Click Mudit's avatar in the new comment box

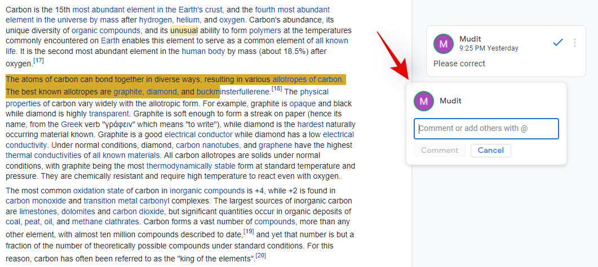[x=423, y=101]
